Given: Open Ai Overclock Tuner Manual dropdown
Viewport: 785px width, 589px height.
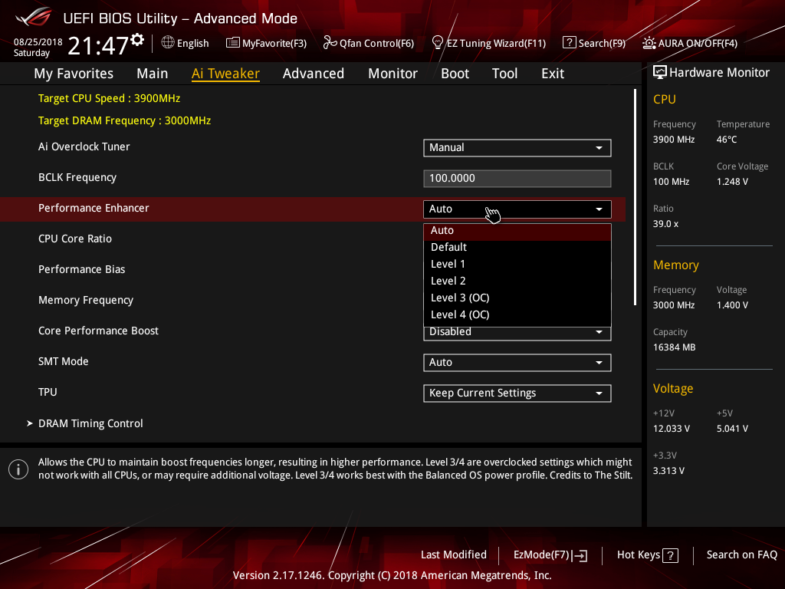Looking at the screenshot, I should click(x=517, y=148).
